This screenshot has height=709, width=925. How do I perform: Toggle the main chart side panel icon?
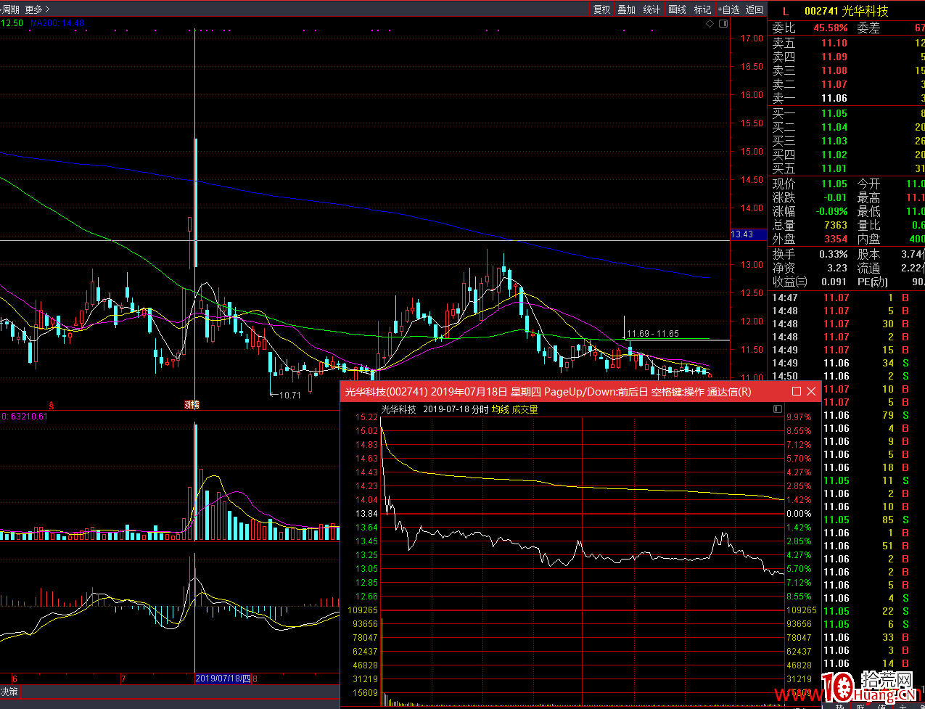click(x=723, y=24)
